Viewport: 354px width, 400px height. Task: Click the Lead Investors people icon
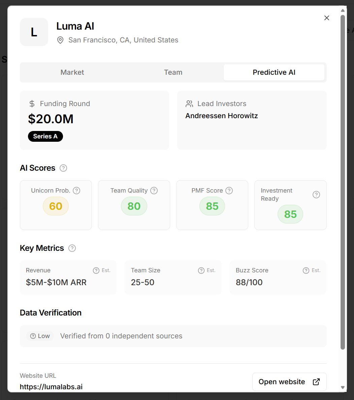pyautogui.click(x=189, y=104)
